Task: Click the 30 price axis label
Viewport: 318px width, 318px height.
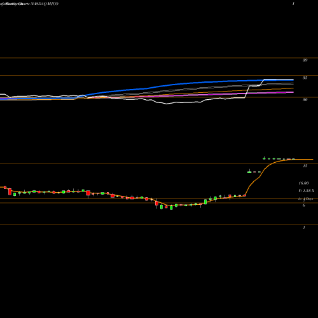Action: (305, 100)
